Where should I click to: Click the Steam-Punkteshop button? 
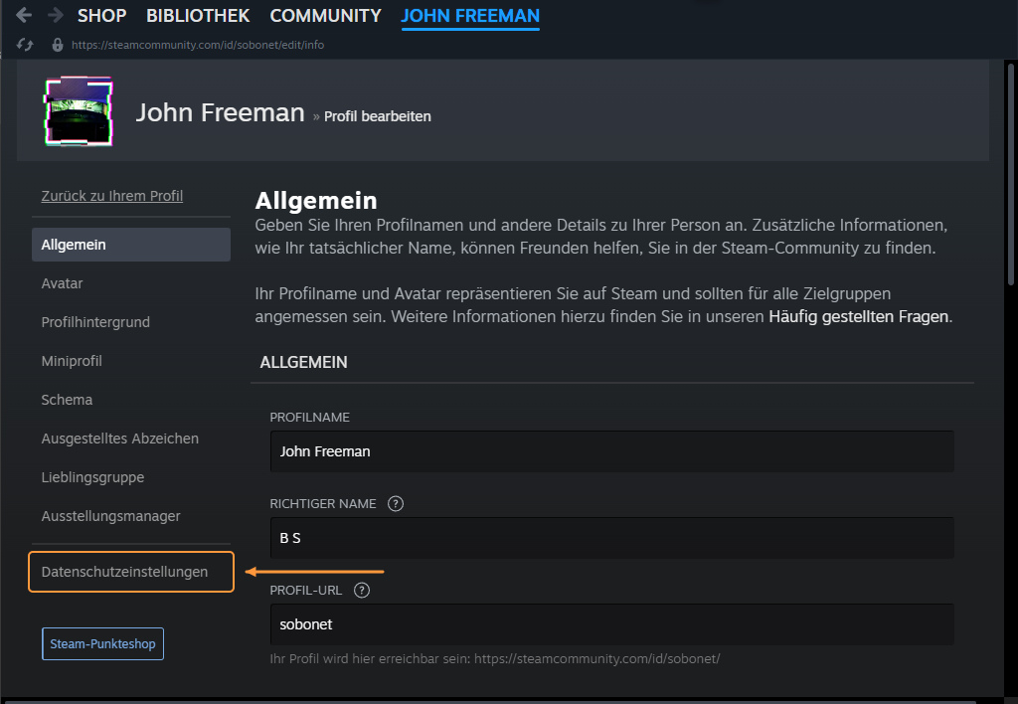point(102,643)
